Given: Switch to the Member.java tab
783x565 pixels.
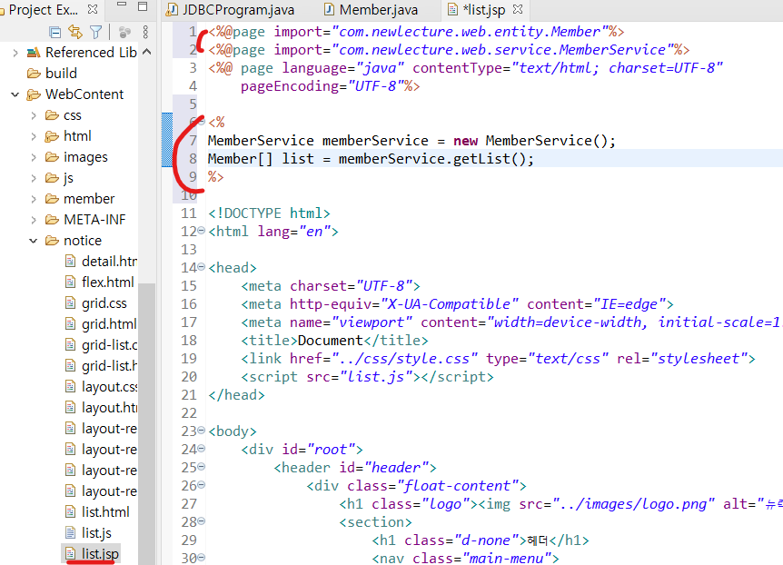Looking at the screenshot, I should pos(378,9).
